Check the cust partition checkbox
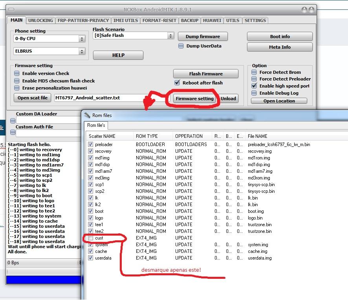Image resolution: width=348 pixels, height=300 pixels. click(91, 238)
